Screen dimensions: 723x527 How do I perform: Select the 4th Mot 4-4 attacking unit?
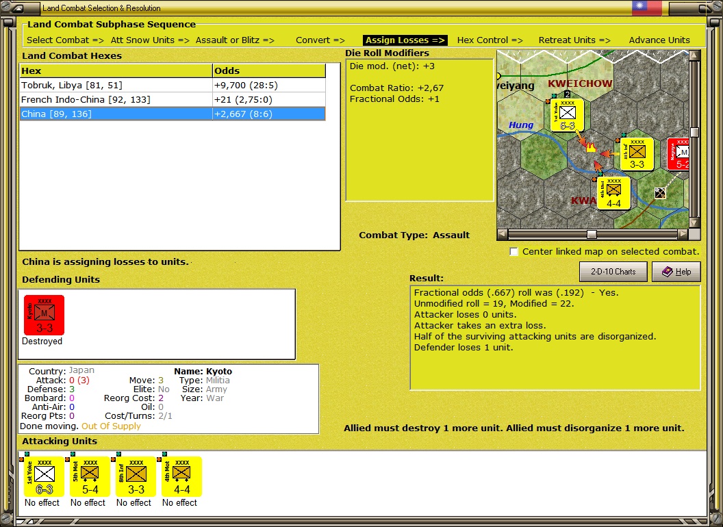182,476
